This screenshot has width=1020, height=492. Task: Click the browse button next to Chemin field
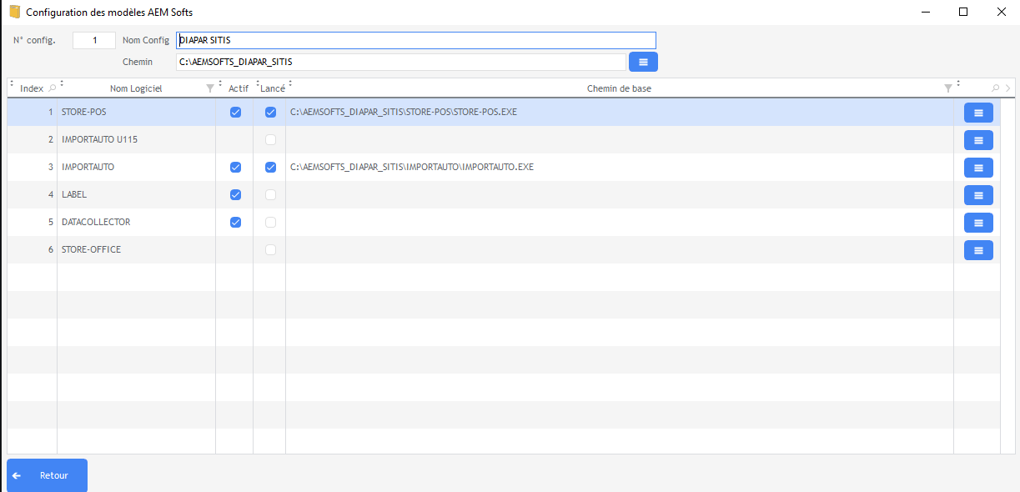[643, 62]
